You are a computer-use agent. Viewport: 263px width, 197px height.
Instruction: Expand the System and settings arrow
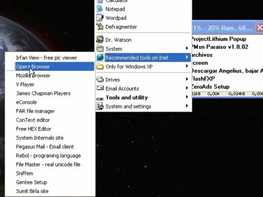[187, 106]
